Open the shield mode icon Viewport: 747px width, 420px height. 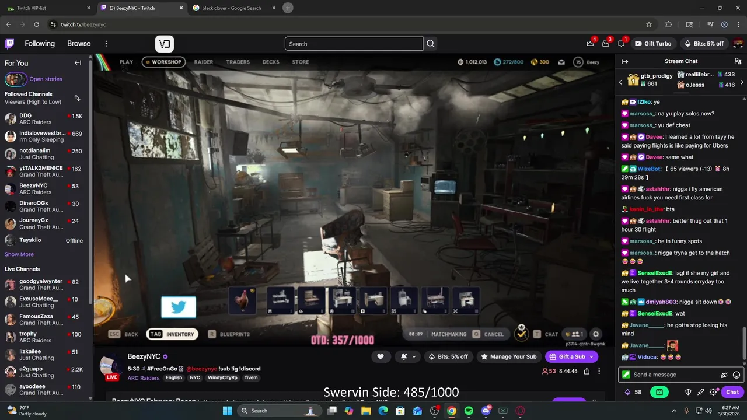click(688, 392)
